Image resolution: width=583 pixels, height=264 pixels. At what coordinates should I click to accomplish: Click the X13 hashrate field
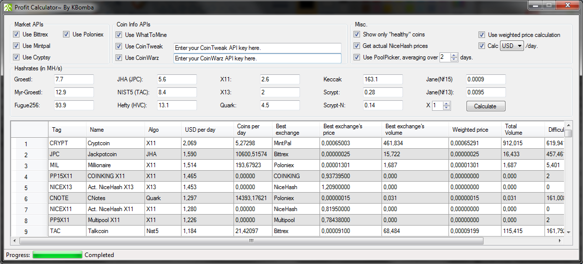pos(280,92)
